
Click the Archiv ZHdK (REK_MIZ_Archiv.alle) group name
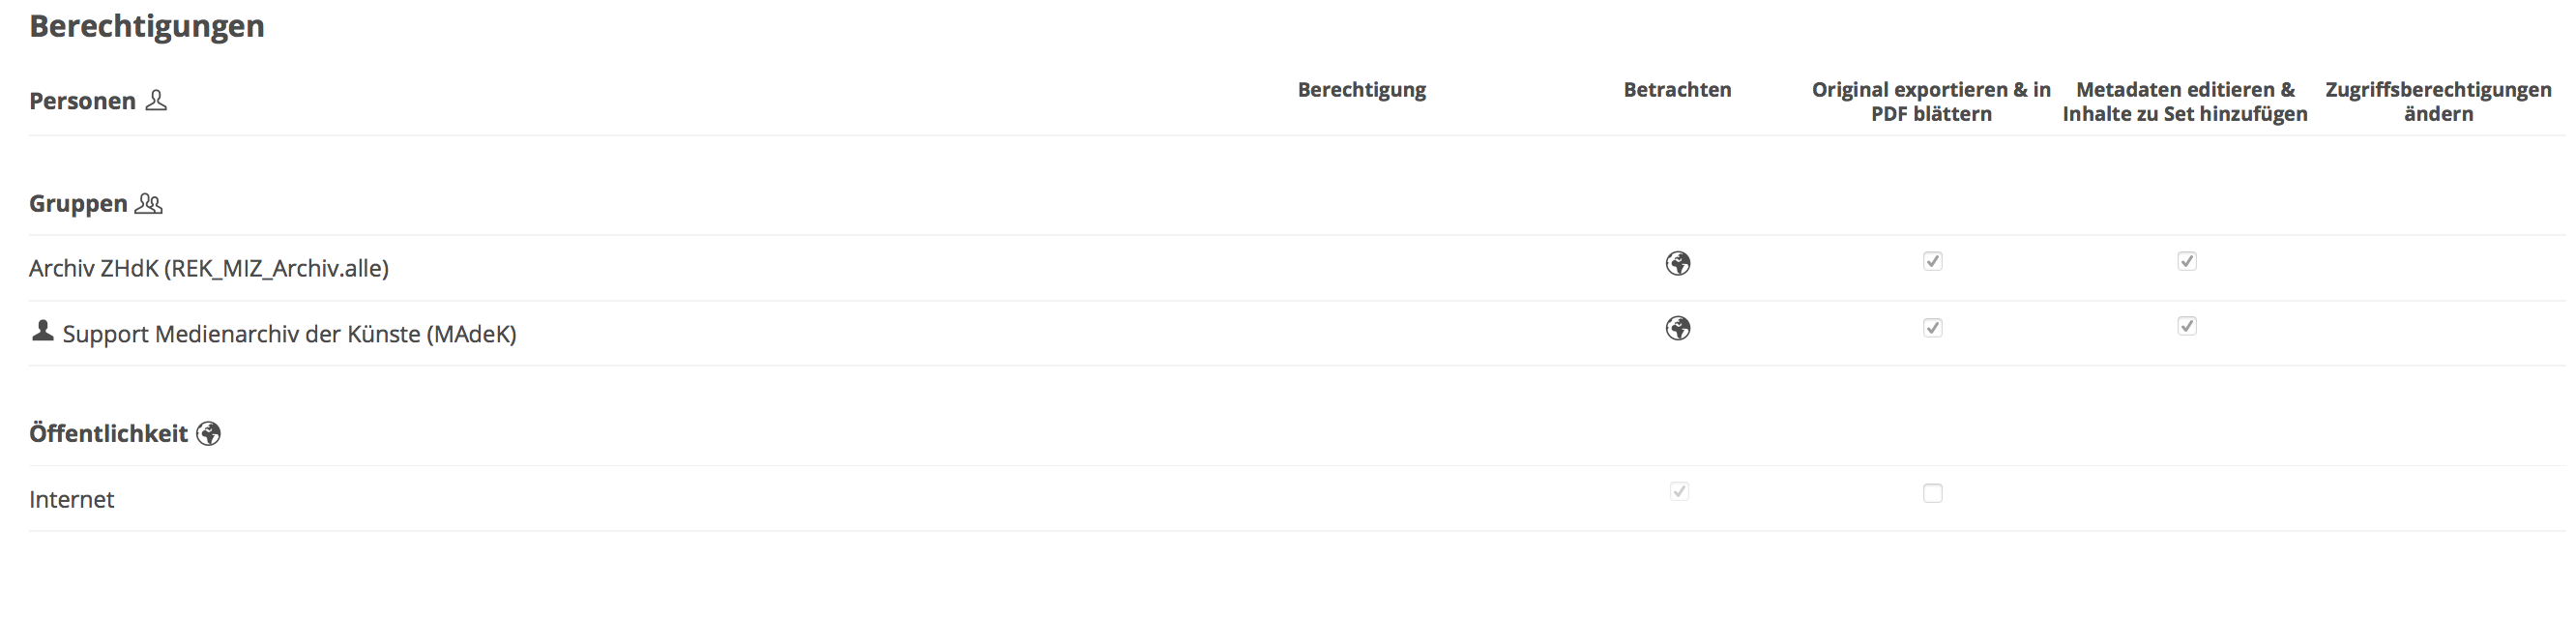point(208,268)
